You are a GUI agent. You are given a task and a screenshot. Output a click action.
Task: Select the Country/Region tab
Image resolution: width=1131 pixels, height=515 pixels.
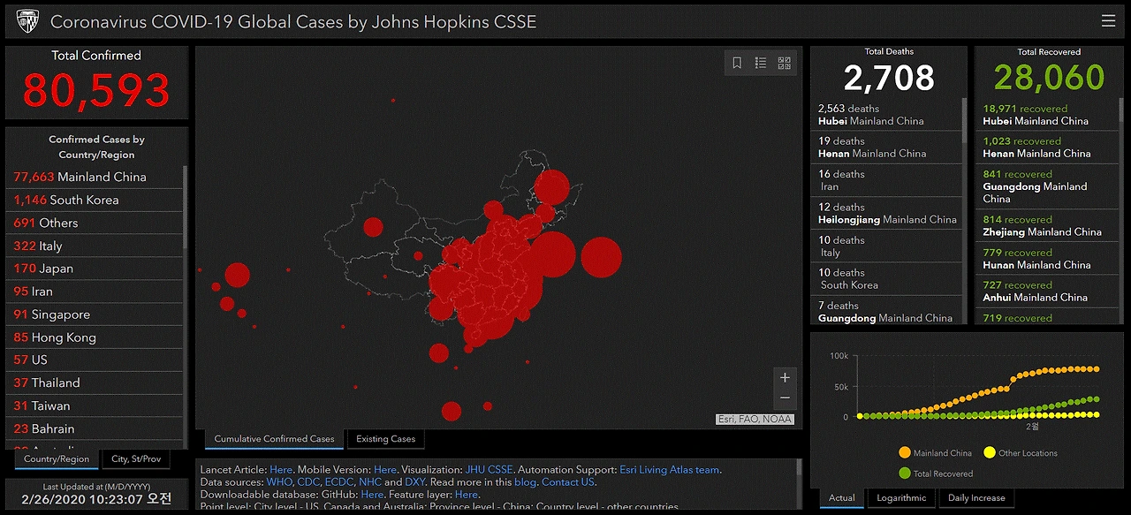57,459
